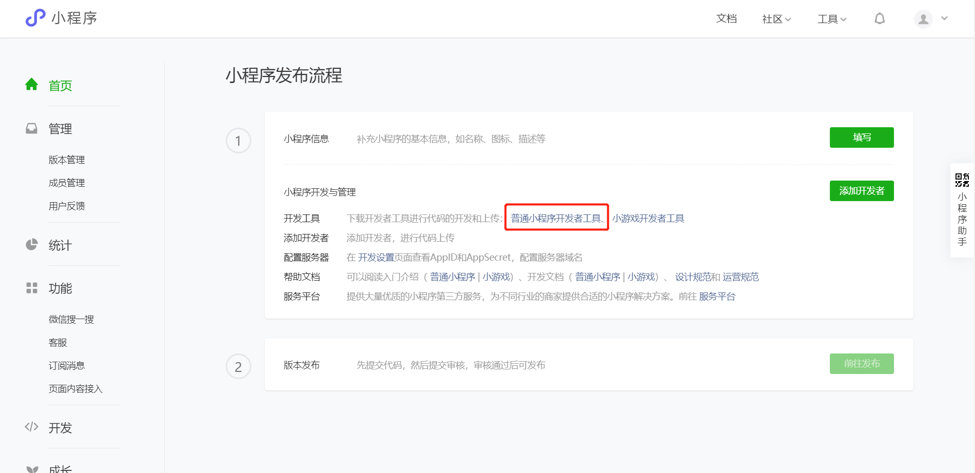The width and height of the screenshot is (975, 473).
Task: Select 用户反馈 in the sidebar
Action: (67, 206)
